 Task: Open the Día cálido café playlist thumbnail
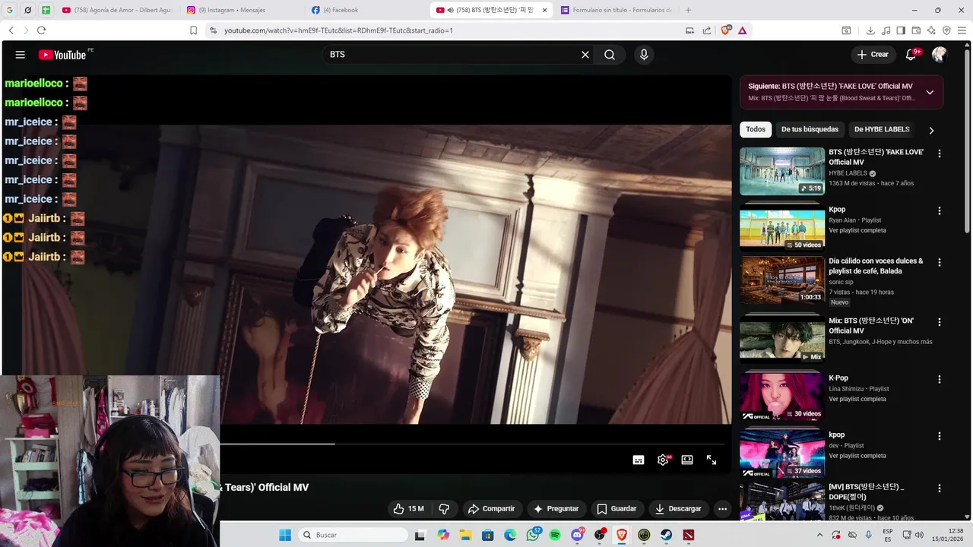[x=782, y=280]
